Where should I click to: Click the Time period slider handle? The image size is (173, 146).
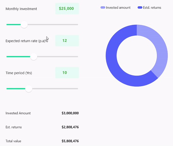tap(29, 89)
